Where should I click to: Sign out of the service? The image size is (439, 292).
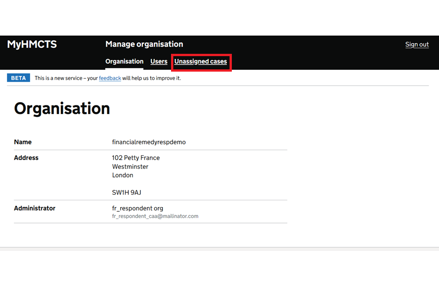point(417,45)
